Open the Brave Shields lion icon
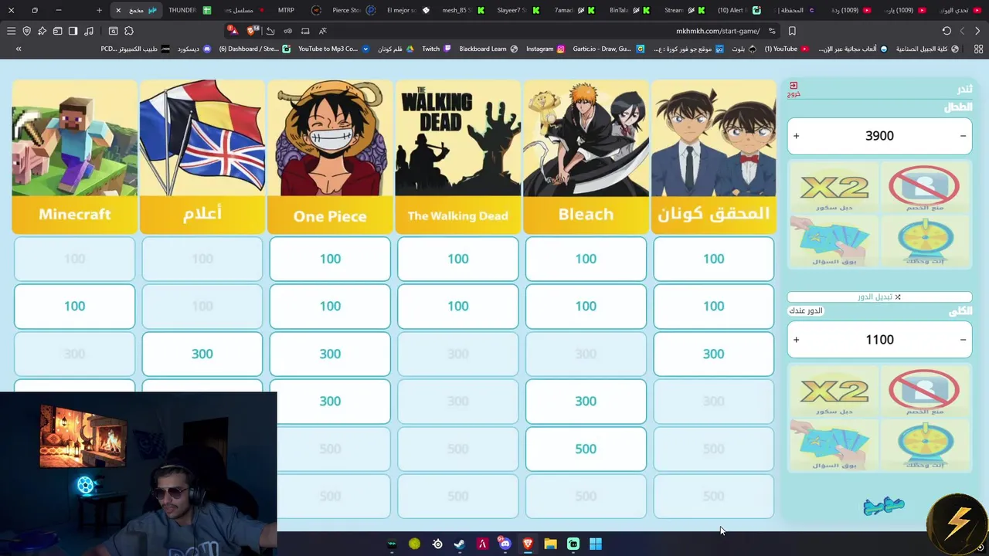The height and width of the screenshot is (556, 989). (x=251, y=31)
